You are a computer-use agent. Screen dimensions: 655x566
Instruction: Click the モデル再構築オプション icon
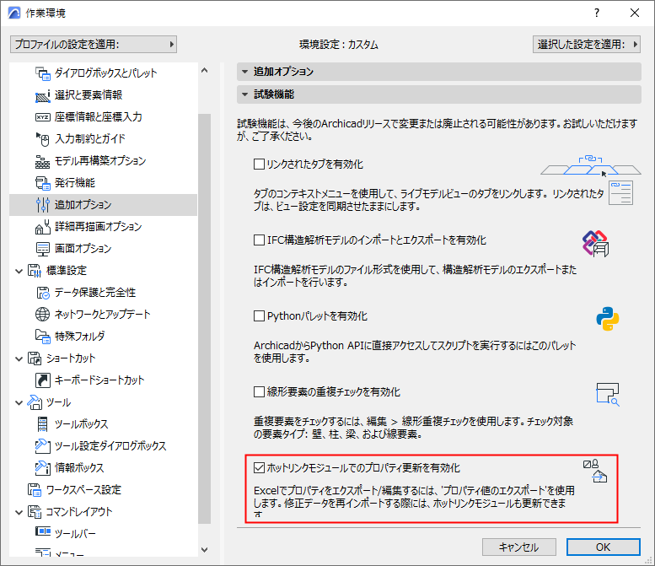pyautogui.click(x=43, y=161)
